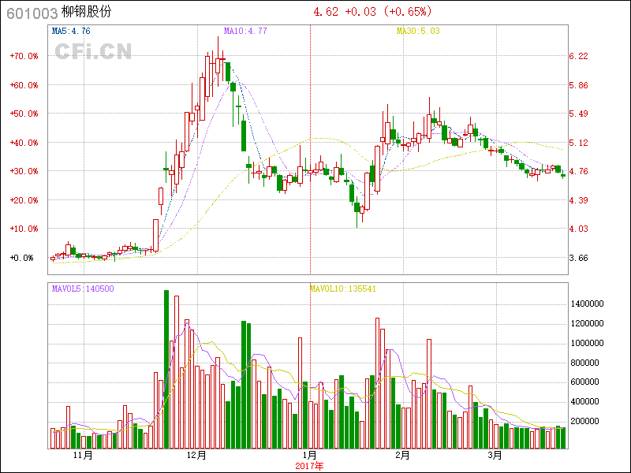Select the stock name 柳钢股份
Screen dimensions: 631x473
[x=87, y=13]
